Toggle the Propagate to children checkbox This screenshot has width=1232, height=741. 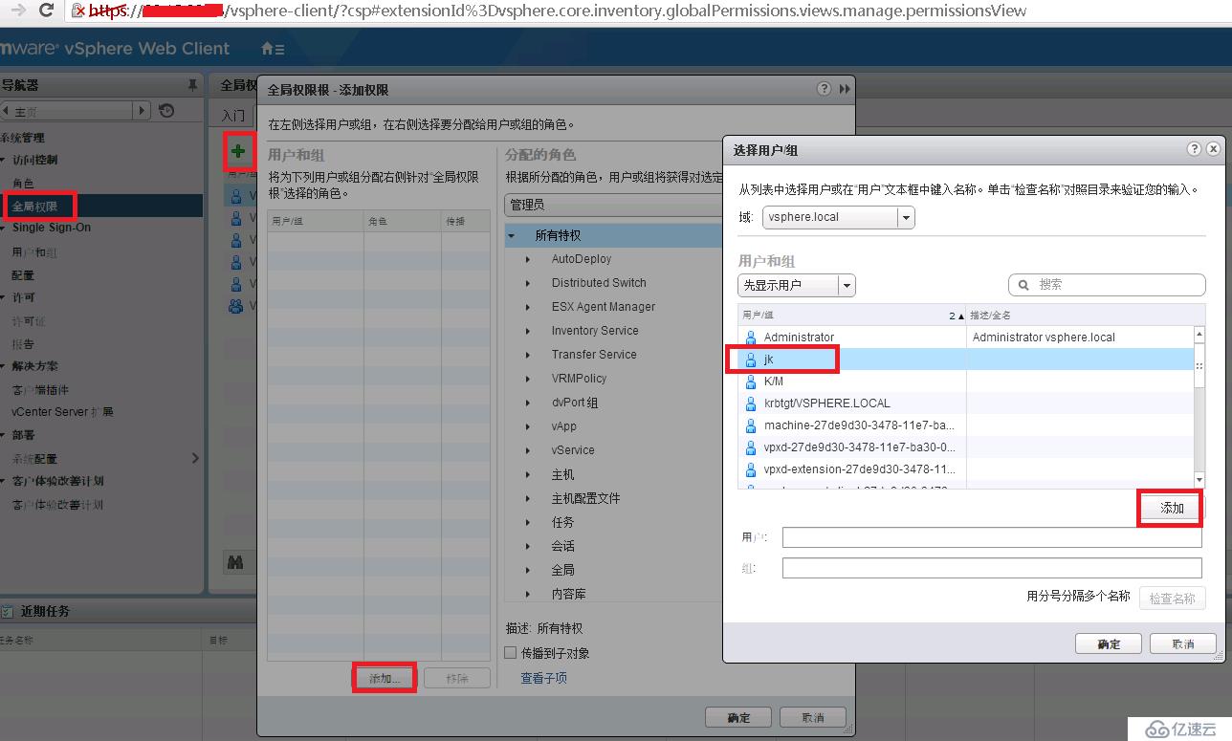pyautogui.click(x=511, y=653)
